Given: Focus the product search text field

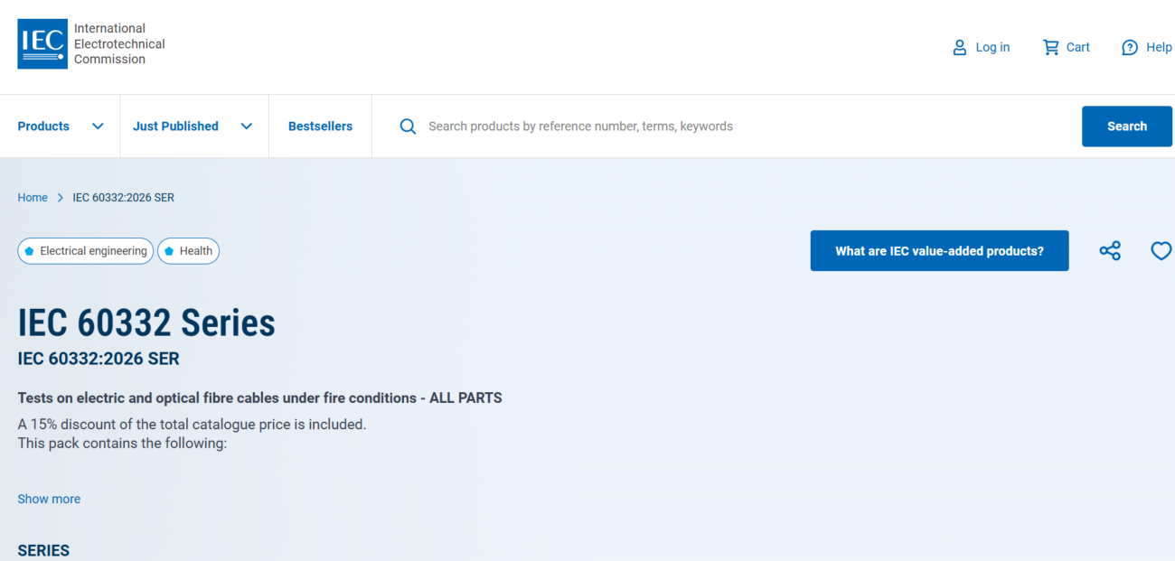Looking at the screenshot, I should click(x=723, y=126).
